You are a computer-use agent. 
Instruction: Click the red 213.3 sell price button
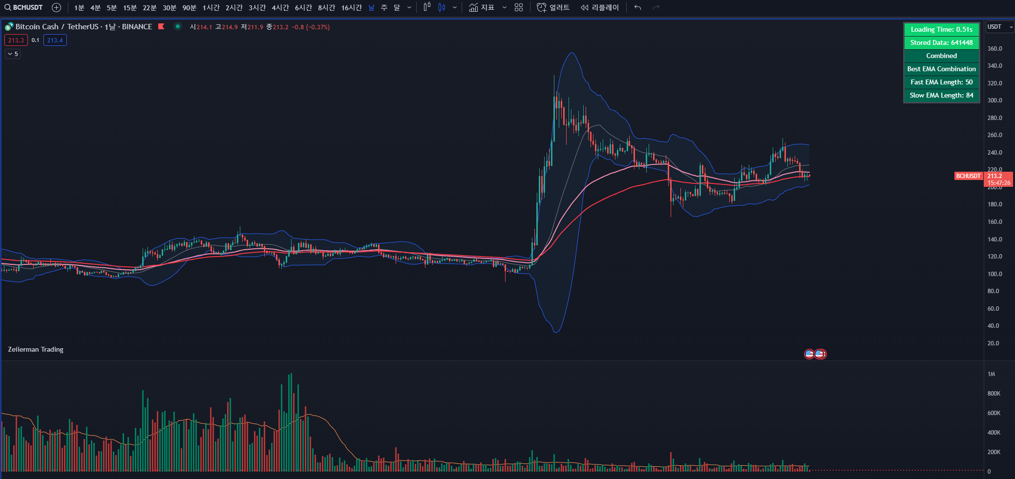pyautogui.click(x=16, y=40)
